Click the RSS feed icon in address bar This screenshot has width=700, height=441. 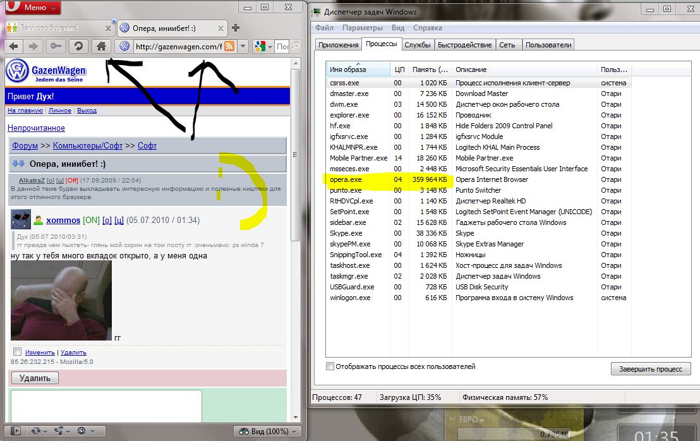coord(229,46)
